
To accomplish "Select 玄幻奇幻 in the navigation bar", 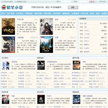I will [20, 13].
